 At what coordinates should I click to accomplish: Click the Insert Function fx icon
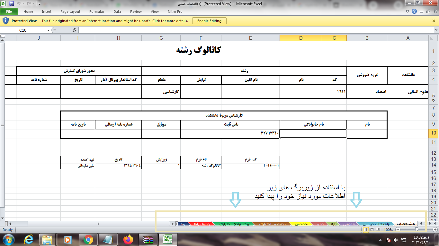[75, 30]
